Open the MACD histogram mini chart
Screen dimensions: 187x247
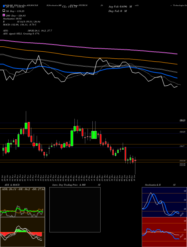tap(22, 232)
